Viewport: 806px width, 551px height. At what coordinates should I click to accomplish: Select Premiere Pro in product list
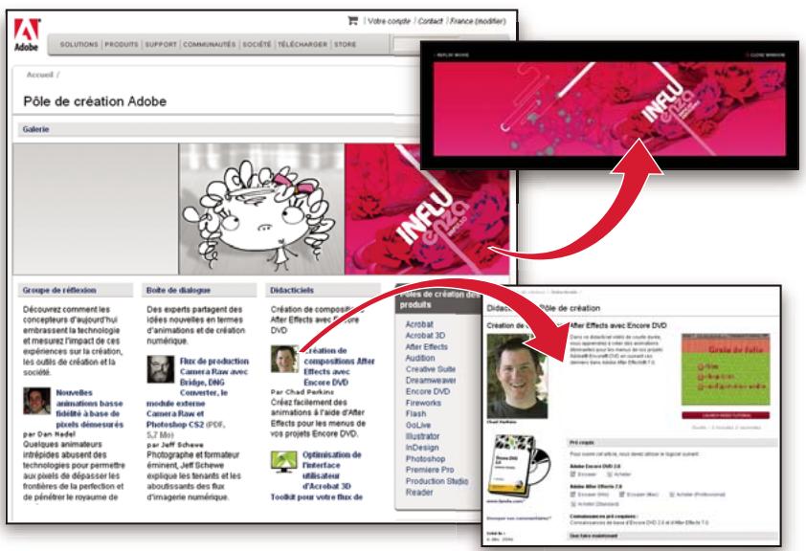click(x=430, y=470)
